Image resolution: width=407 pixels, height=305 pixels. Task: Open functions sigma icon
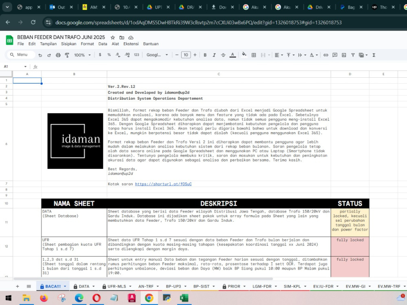[374, 55]
